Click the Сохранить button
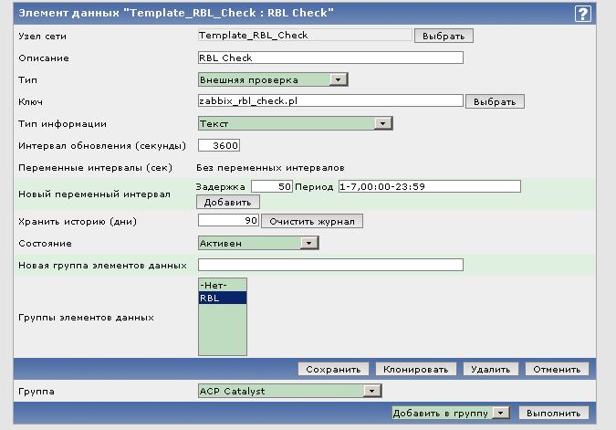This screenshot has width=616, height=430. tap(333, 369)
